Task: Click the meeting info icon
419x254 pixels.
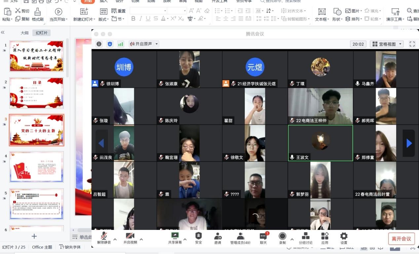Action: point(99,44)
